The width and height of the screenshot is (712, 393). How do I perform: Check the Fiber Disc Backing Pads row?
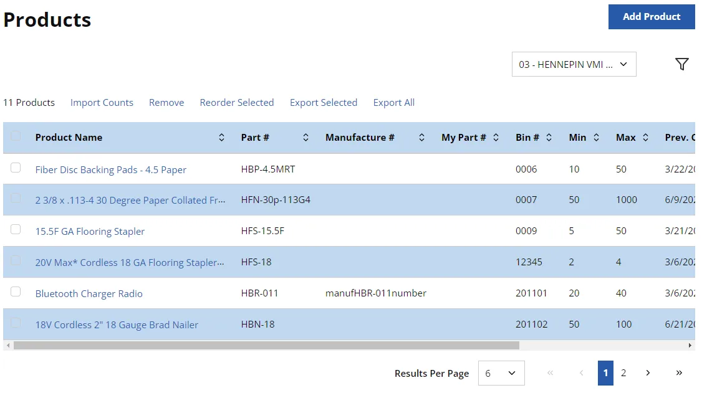click(16, 168)
